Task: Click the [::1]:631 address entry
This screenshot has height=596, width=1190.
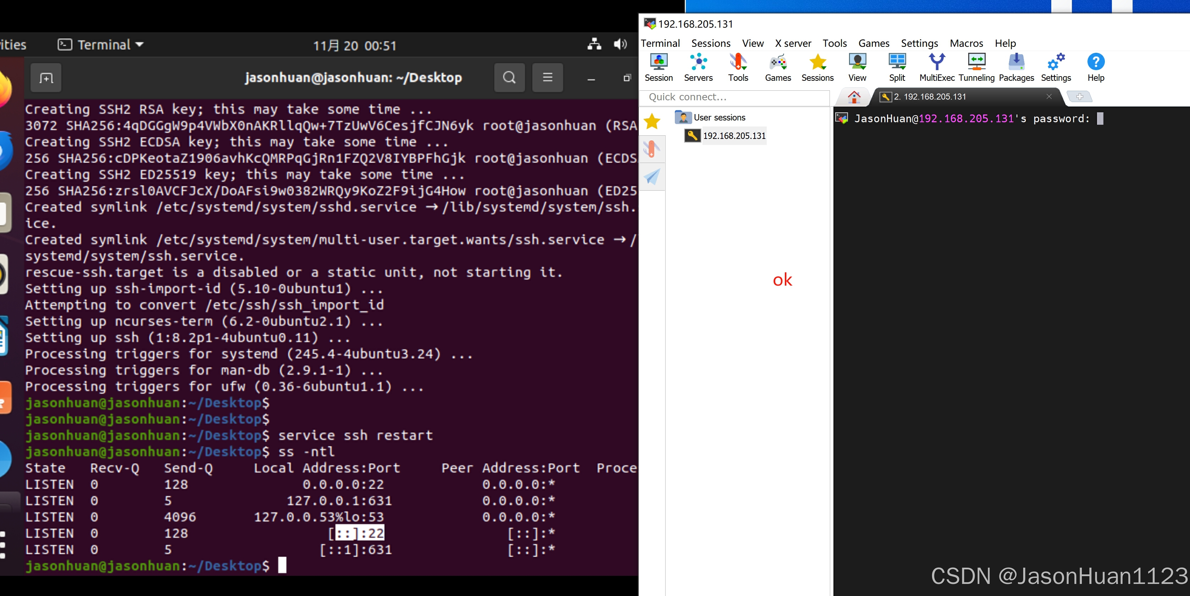Action: pyautogui.click(x=356, y=550)
